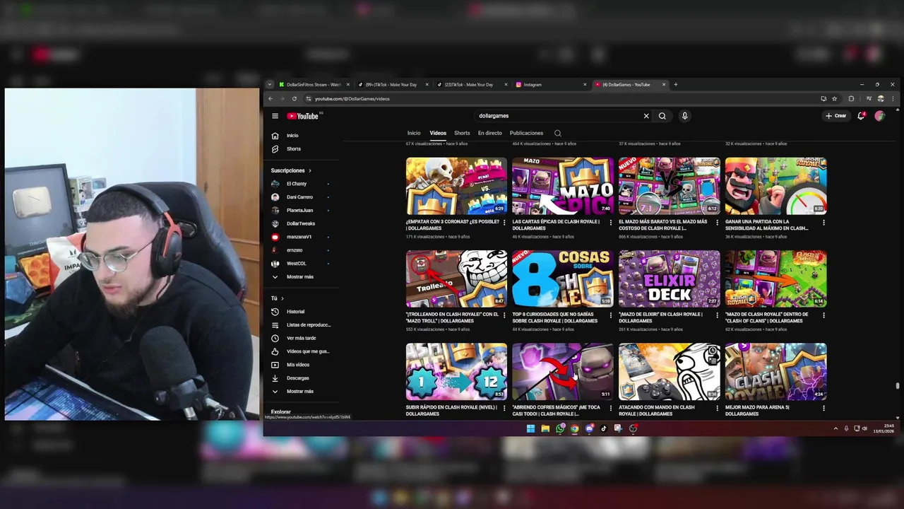Open the ¿Empatar con 3 coronas? thumbnail
The image size is (904, 509).
tap(456, 186)
